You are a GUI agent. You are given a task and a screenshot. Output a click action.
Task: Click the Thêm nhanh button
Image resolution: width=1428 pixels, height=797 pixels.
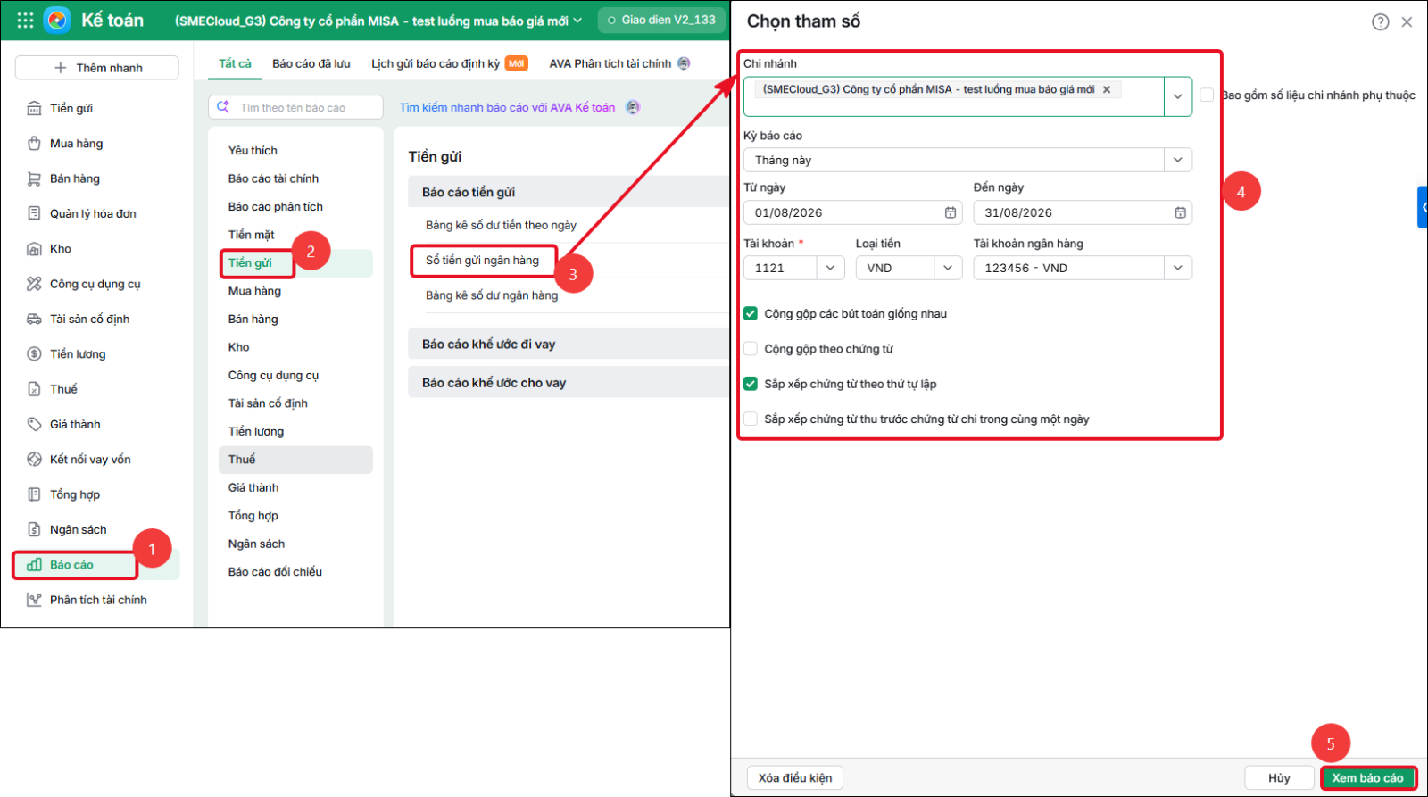click(97, 68)
